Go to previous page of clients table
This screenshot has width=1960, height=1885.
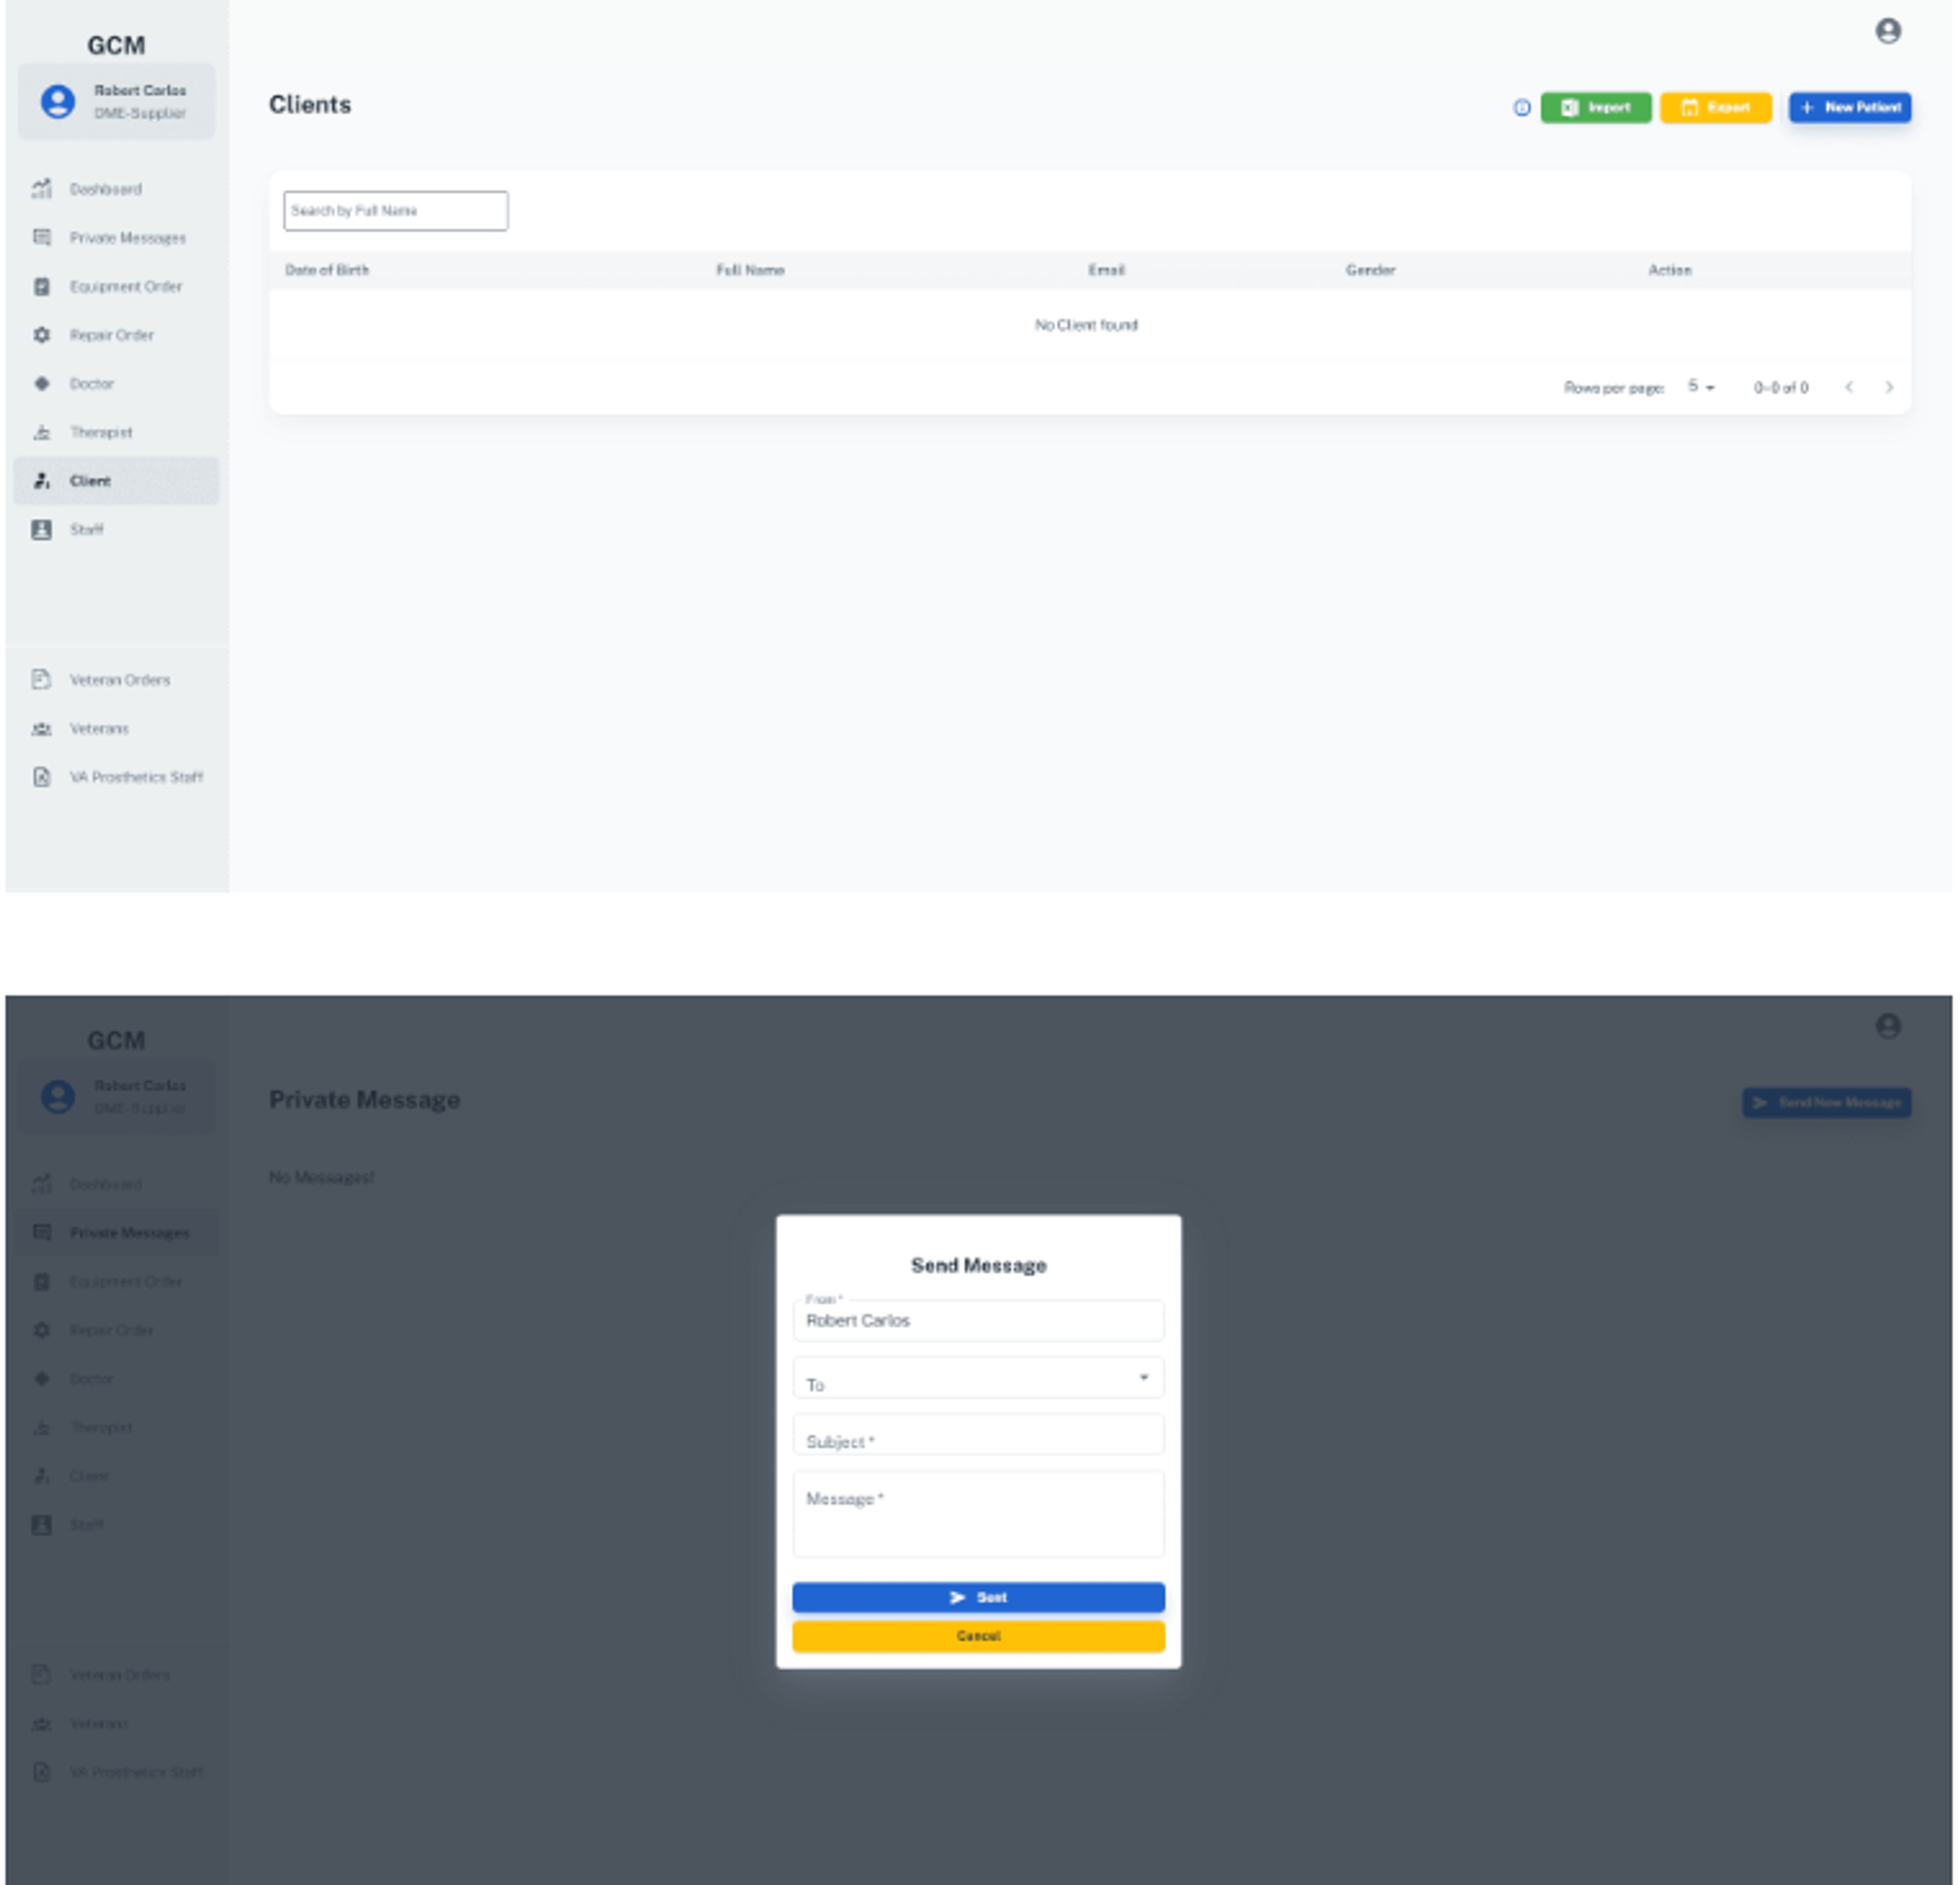pyautogui.click(x=1849, y=387)
